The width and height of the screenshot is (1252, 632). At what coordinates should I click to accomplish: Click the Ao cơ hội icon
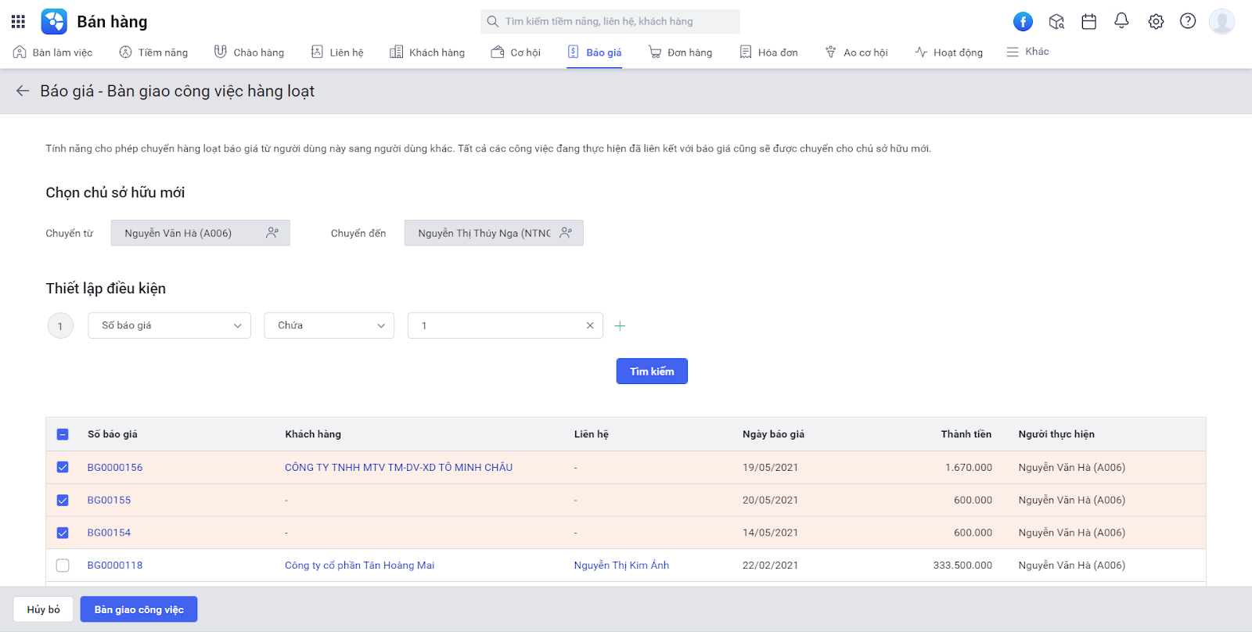tap(831, 52)
